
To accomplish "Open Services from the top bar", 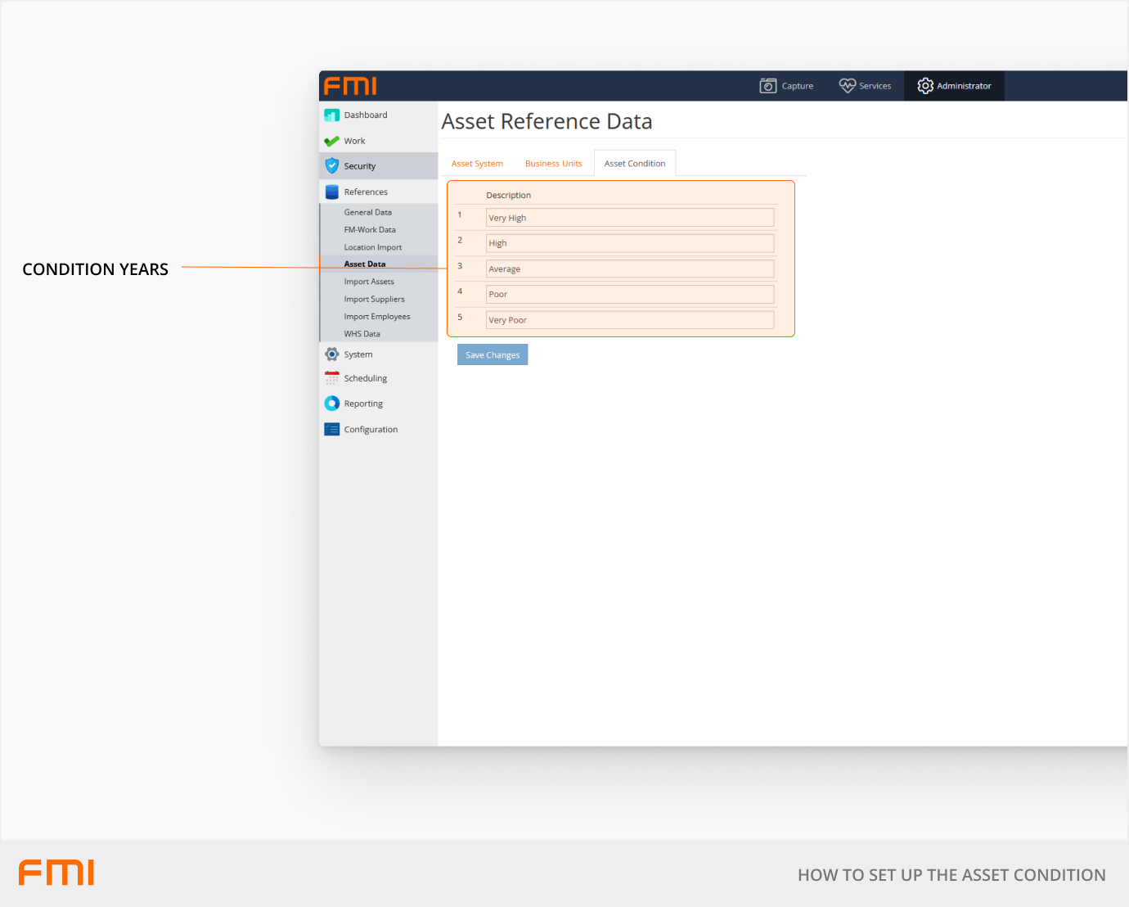I will coord(865,86).
